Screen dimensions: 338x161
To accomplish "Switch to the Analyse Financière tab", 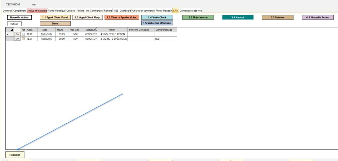I will click(x=37, y=11).
